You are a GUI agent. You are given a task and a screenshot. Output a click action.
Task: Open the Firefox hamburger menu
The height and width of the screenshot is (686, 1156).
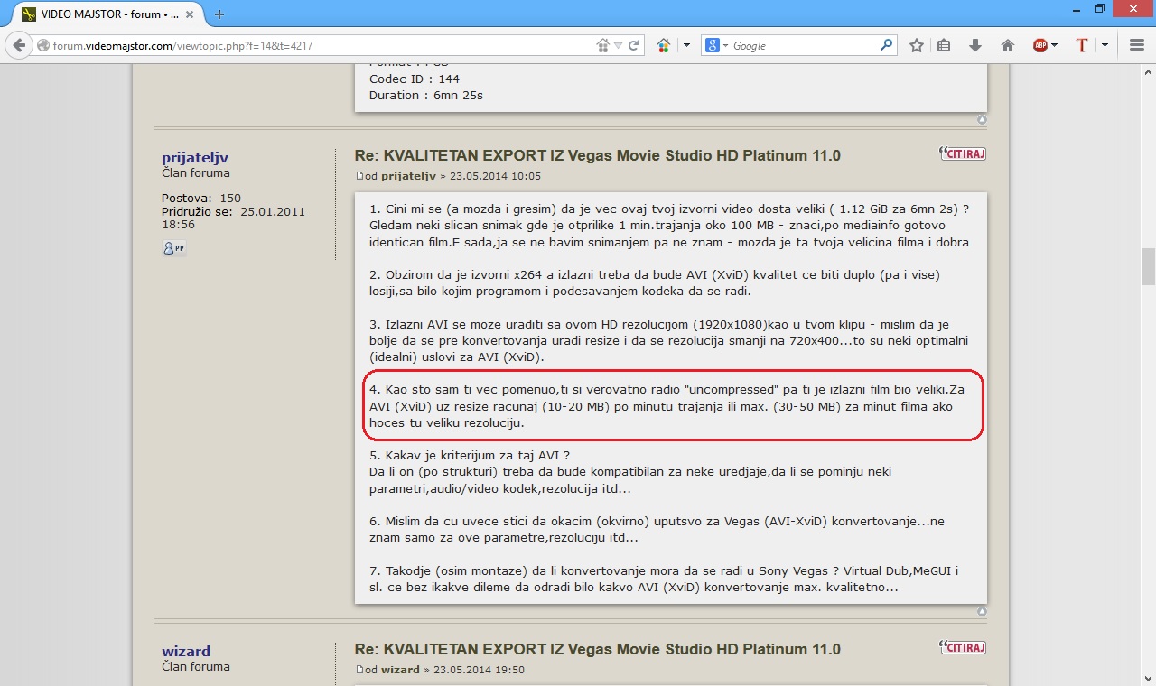1136,45
